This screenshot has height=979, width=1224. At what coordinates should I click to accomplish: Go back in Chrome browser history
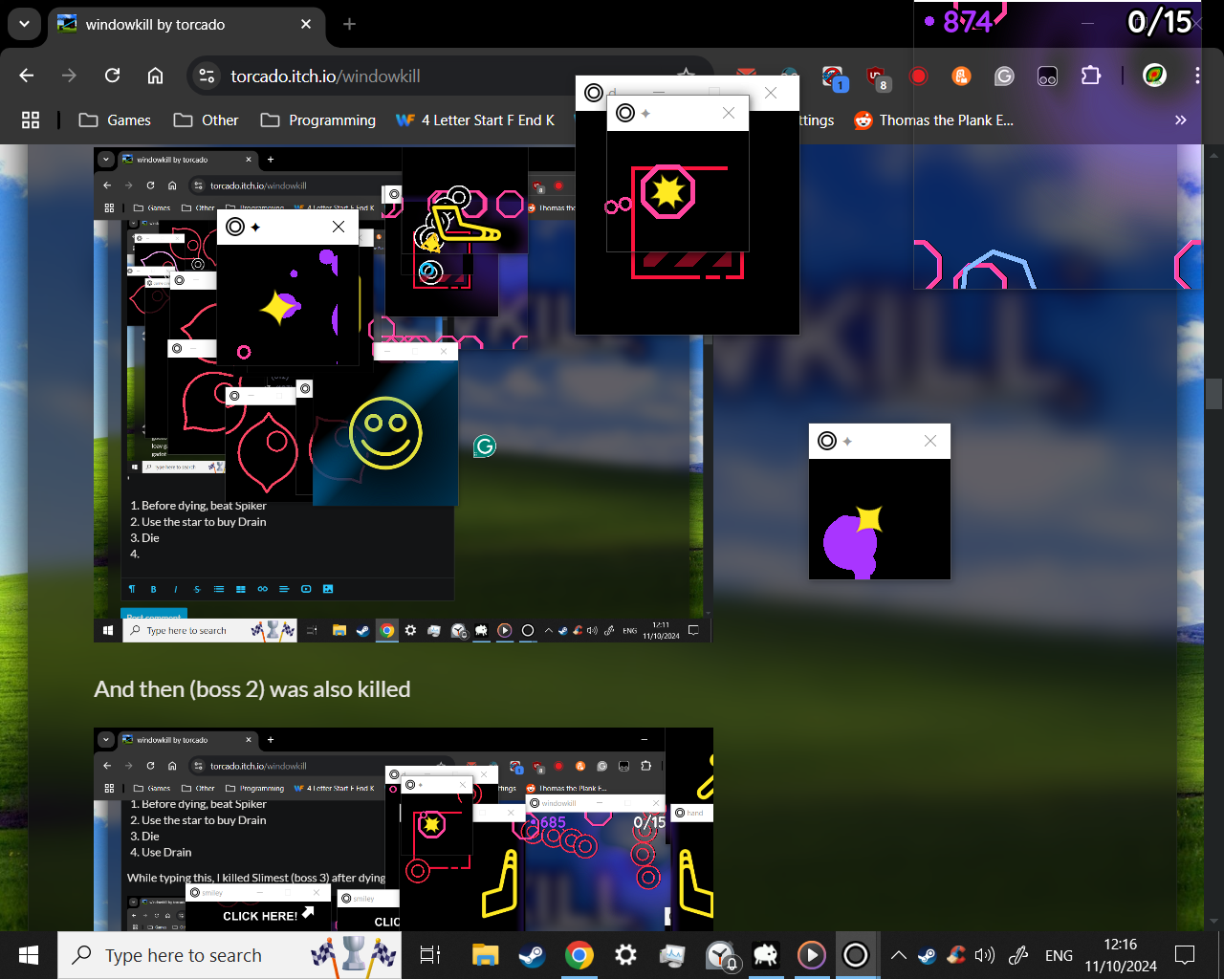click(26, 76)
